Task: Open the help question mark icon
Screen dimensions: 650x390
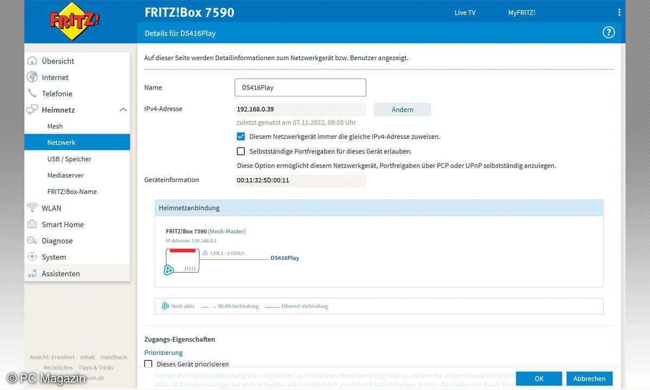Action: (609, 32)
